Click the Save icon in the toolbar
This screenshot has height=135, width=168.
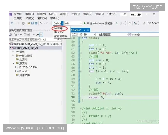(x=32, y=23)
